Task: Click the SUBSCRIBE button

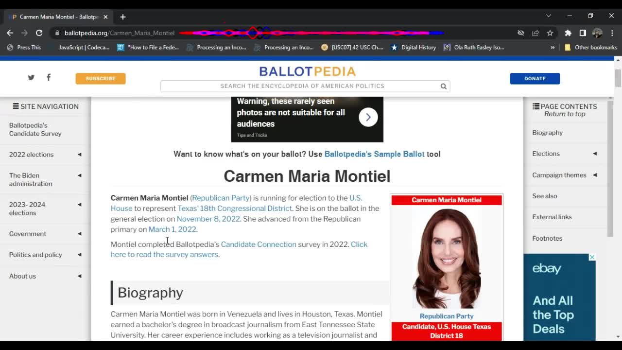Action: pyautogui.click(x=101, y=78)
